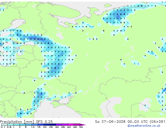Click the legend scale label '0.1'
The image size is (166, 128).
pos(3,127)
